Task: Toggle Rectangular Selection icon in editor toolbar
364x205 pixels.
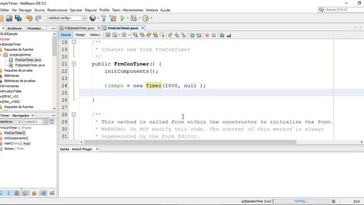Action: [162, 35]
